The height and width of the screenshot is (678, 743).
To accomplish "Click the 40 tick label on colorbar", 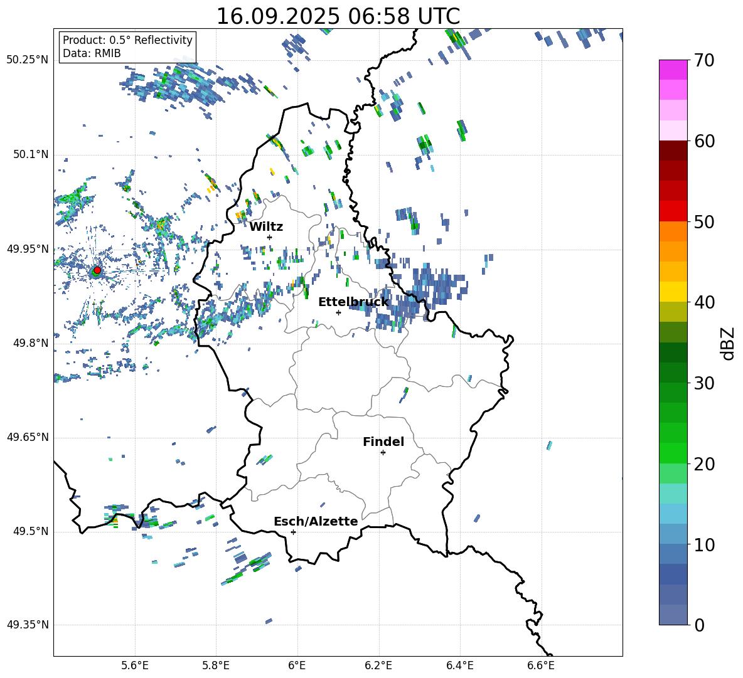I will coord(705,302).
